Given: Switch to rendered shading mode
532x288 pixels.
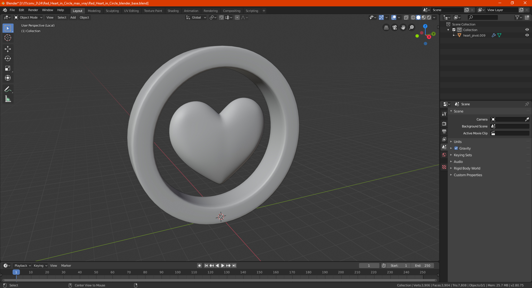Looking at the screenshot, I should click(x=429, y=17).
